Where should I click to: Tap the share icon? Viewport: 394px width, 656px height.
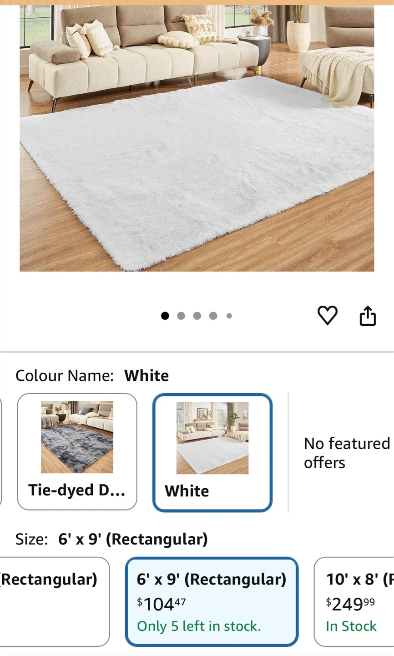click(368, 315)
